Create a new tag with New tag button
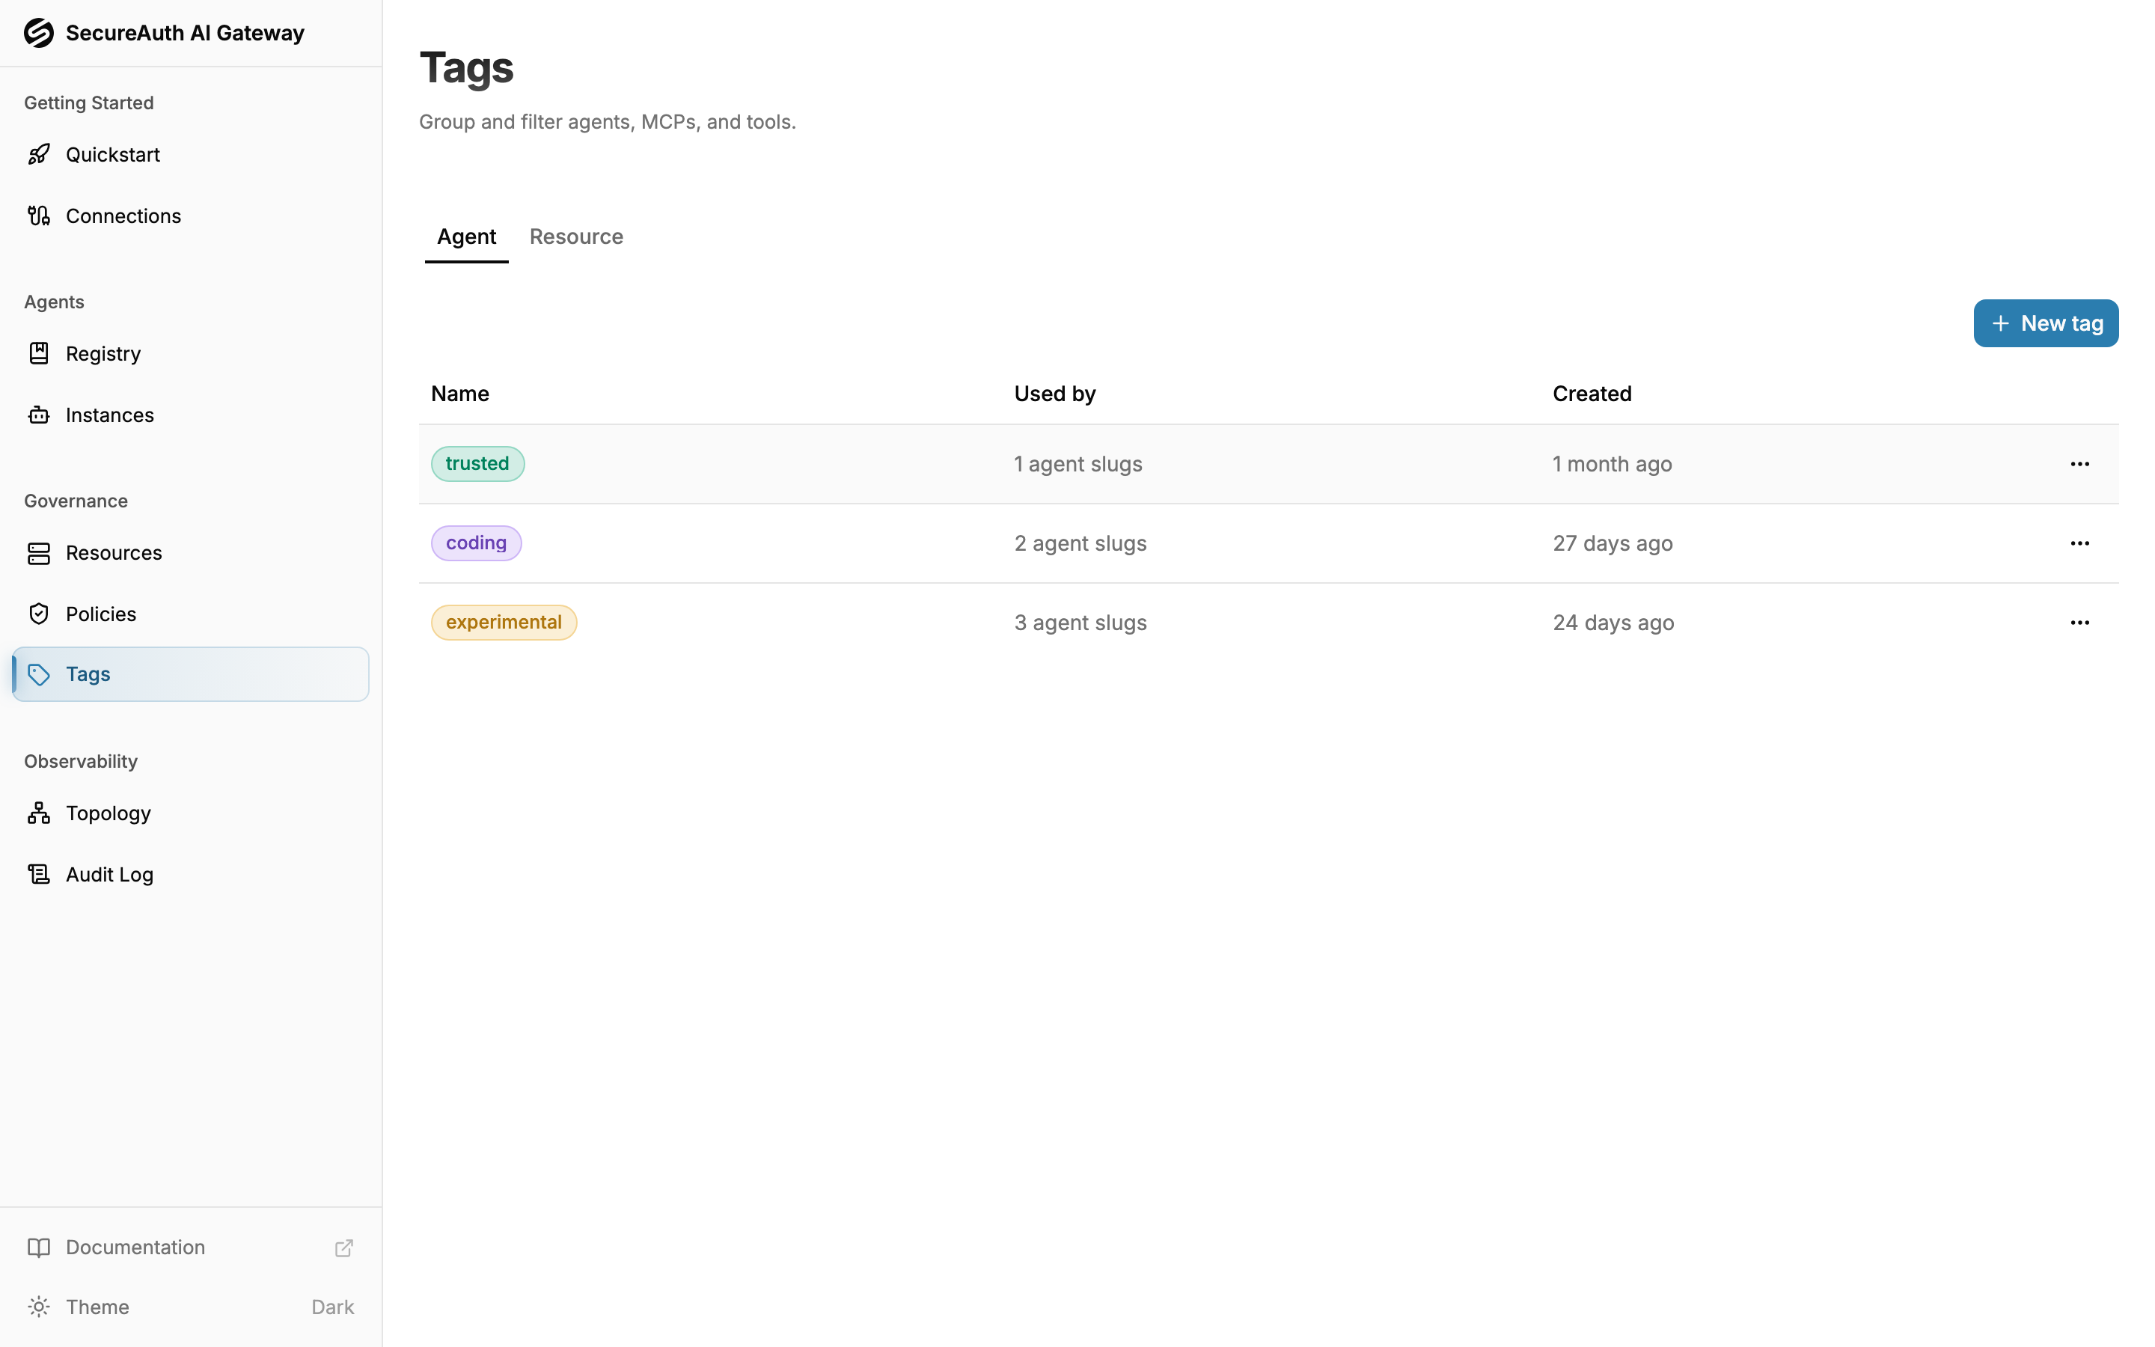 pyautogui.click(x=2046, y=323)
